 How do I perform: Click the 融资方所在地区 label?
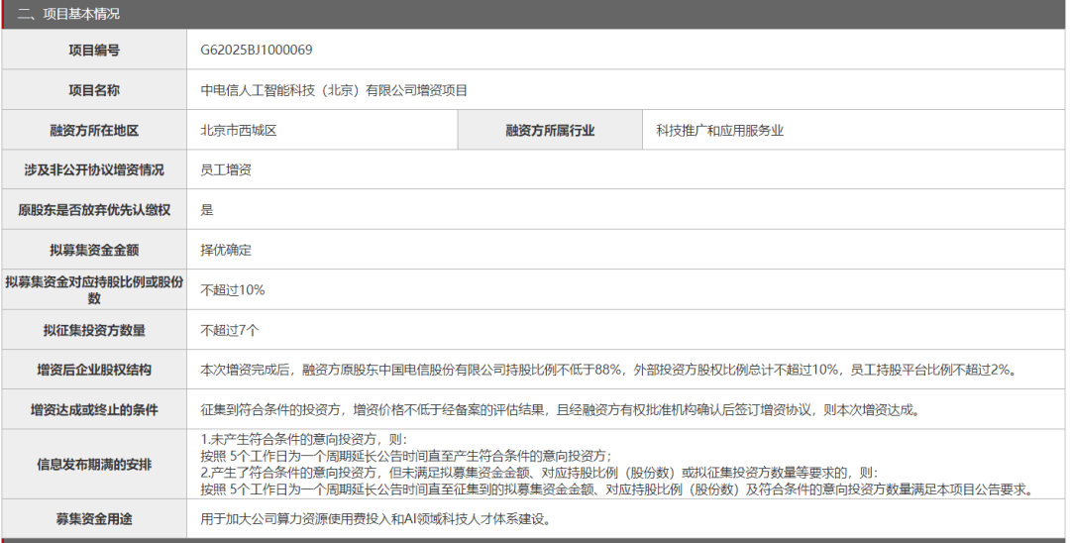[94, 130]
